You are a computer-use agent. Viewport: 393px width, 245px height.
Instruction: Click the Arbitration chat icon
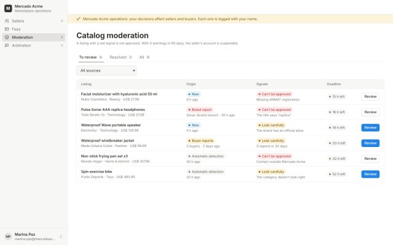7,45
